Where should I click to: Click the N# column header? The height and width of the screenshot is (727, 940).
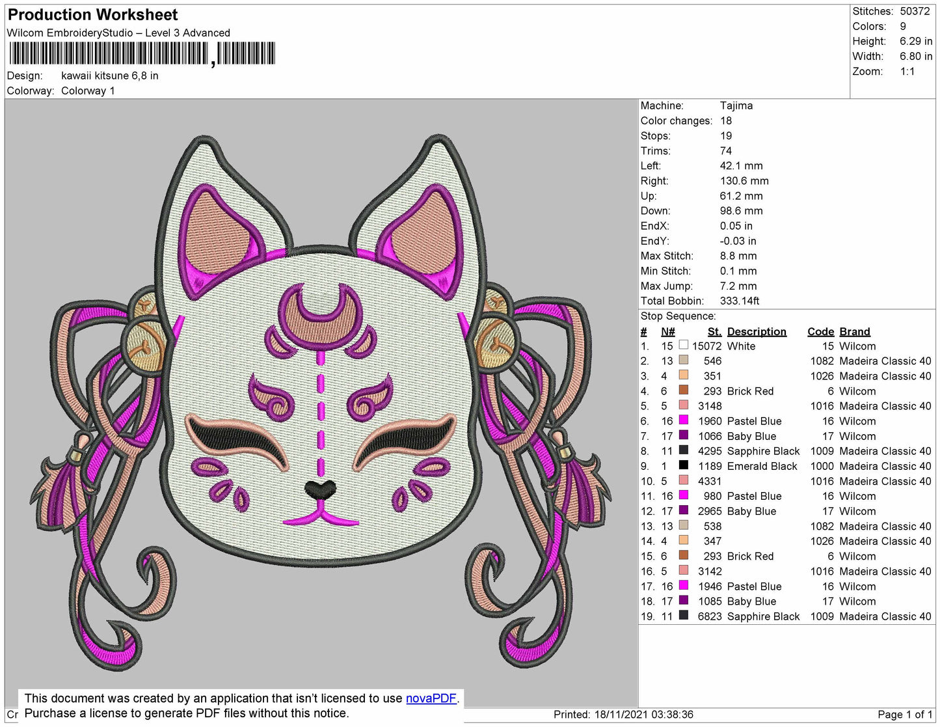[667, 331]
